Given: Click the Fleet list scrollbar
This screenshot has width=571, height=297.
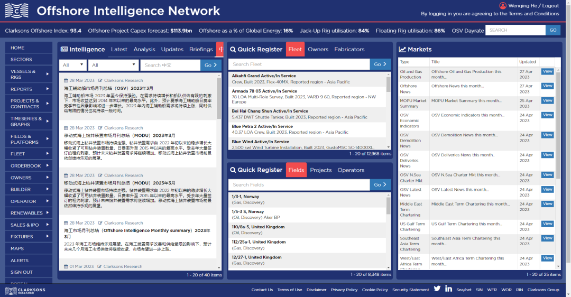Looking at the screenshot, I should (389, 85).
